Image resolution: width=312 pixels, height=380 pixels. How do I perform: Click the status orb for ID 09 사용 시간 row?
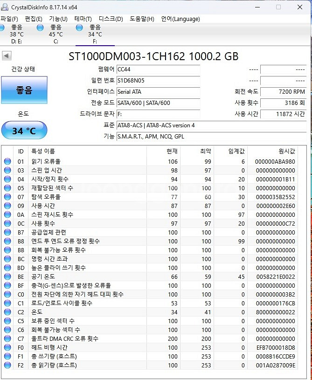pyautogui.click(x=7, y=206)
